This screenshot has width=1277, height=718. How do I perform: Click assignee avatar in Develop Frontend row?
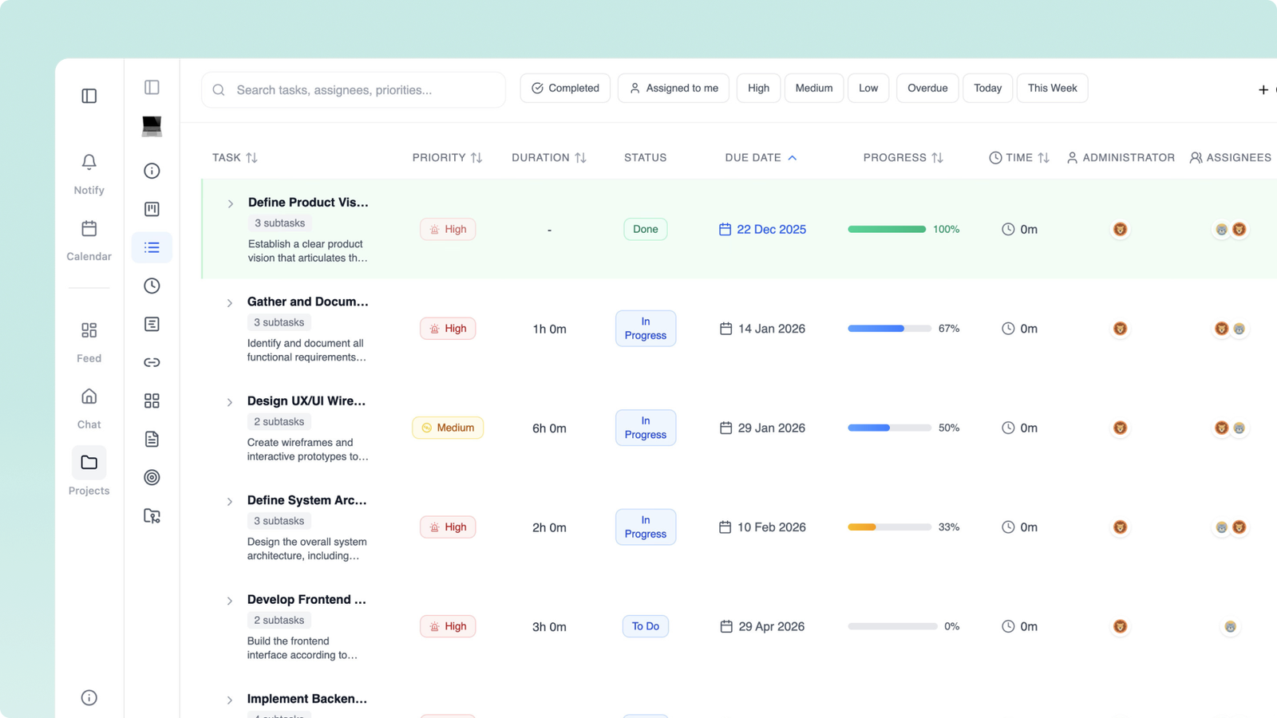point(1230,626)
